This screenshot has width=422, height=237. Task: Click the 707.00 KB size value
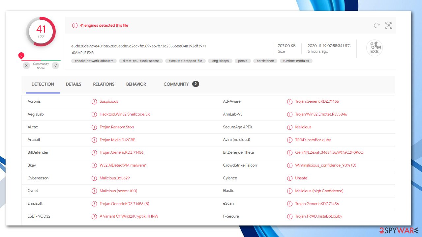click(x=286, y=46)
